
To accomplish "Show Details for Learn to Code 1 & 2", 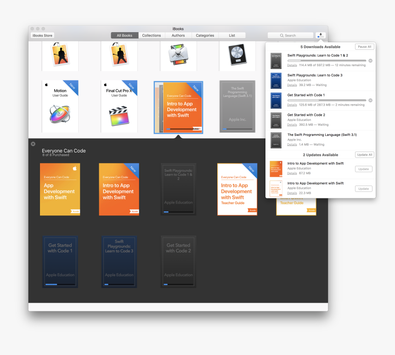I will (x=292, y=65).
